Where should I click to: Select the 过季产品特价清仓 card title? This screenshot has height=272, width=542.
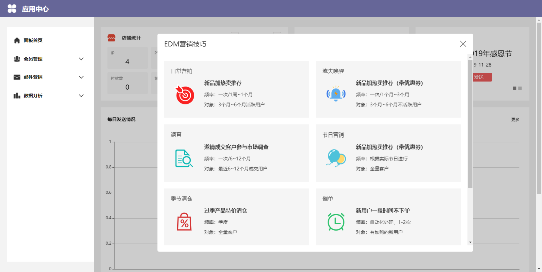(x=225, y=211)
